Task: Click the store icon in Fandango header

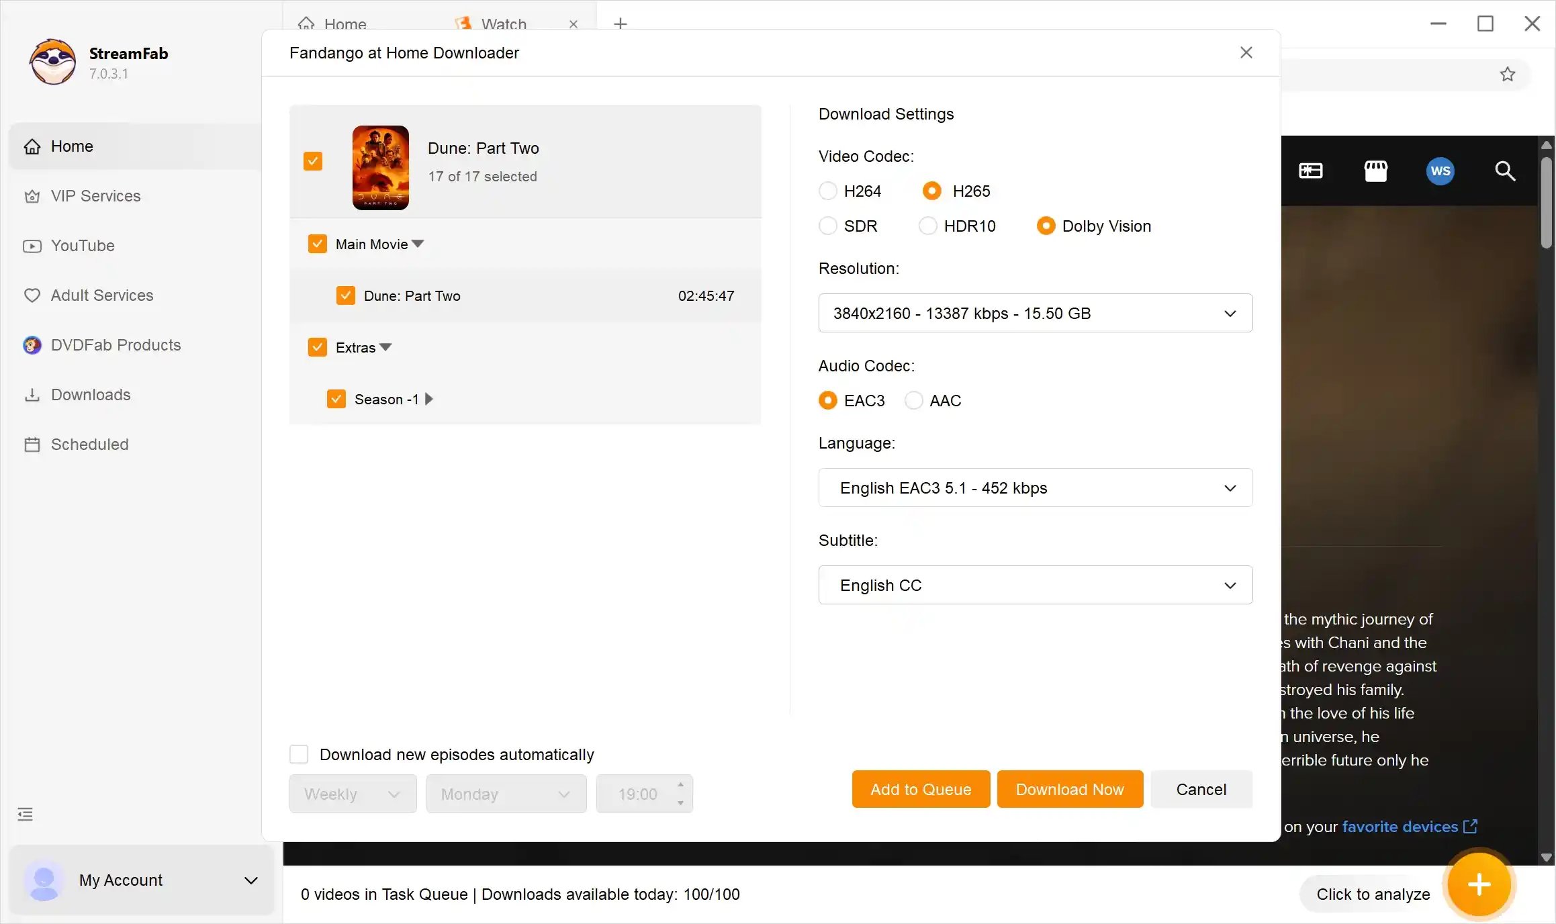Action: click(x=1376, y=171)
